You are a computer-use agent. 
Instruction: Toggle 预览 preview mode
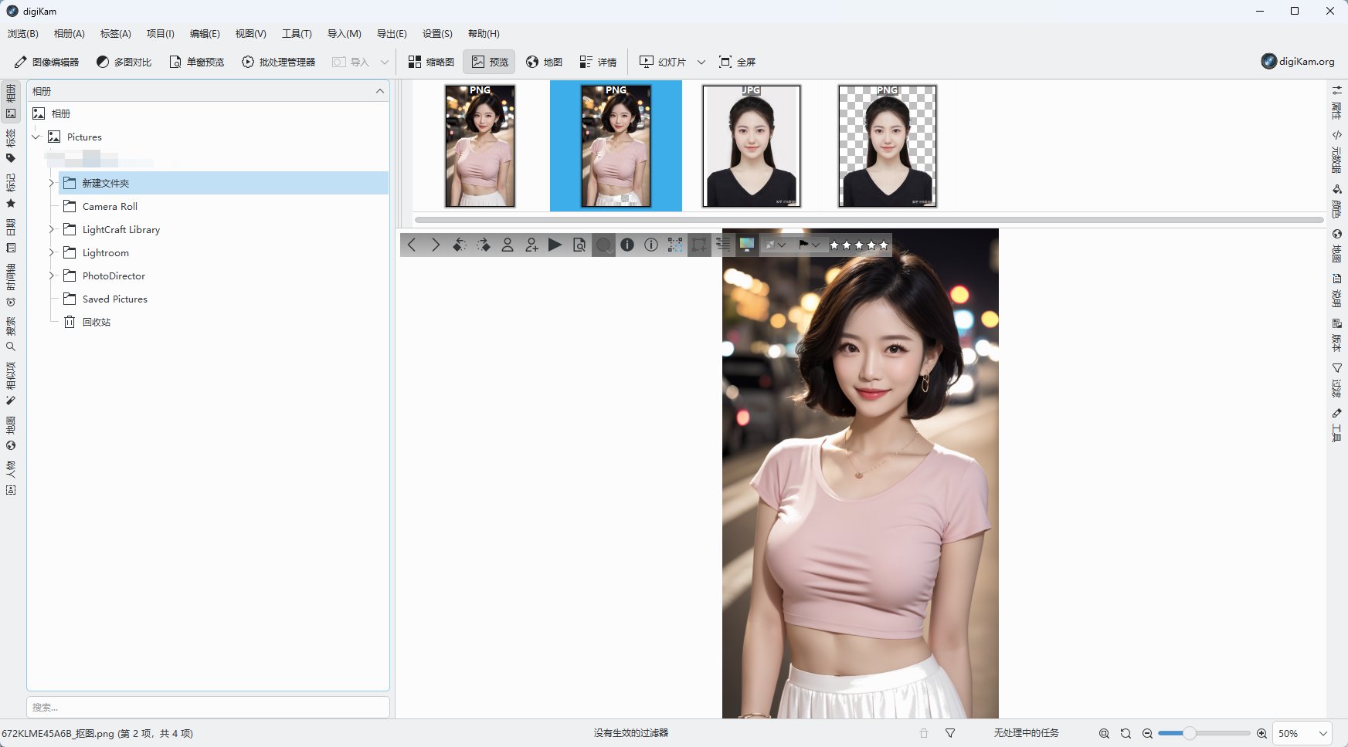point(490,62)
